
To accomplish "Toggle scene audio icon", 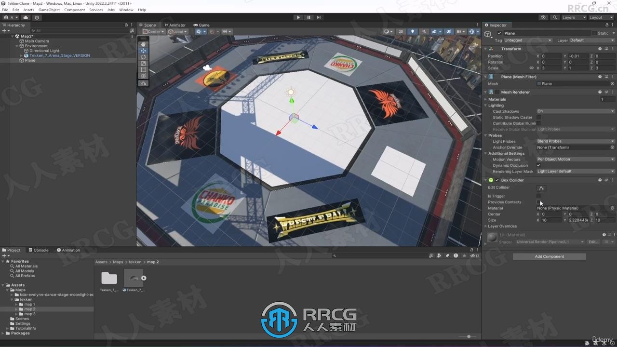I will (x=424, y=32).
